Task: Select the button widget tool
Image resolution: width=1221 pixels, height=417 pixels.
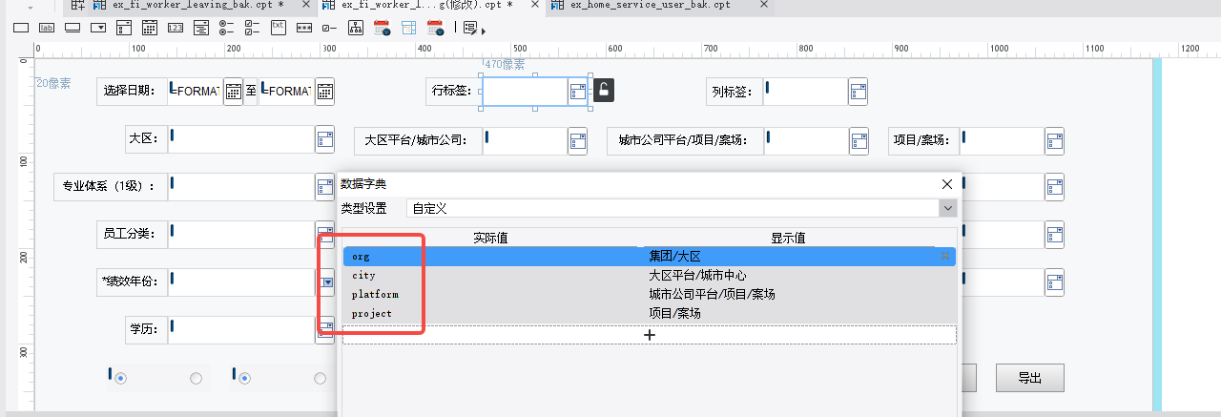Action: 72,28
